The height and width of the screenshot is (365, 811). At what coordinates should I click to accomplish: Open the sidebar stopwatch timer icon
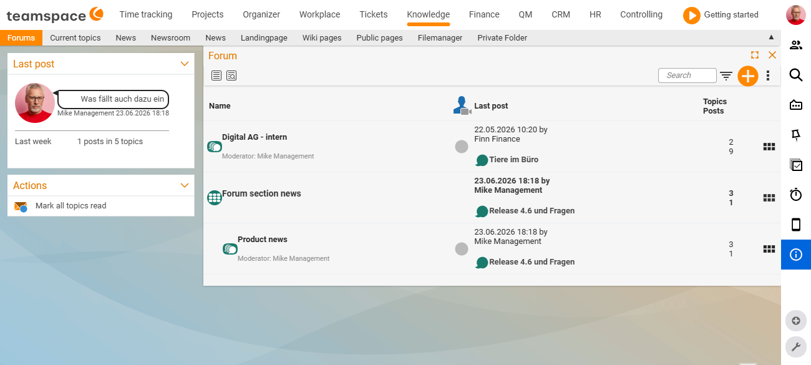tap(795, 195)
